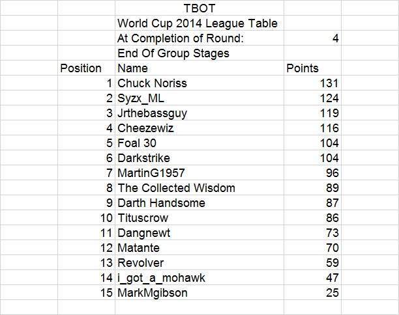This screenshot has height=315, width=399.
Task: Click MarkMgibson's 25 points cell
Action: 312,292
